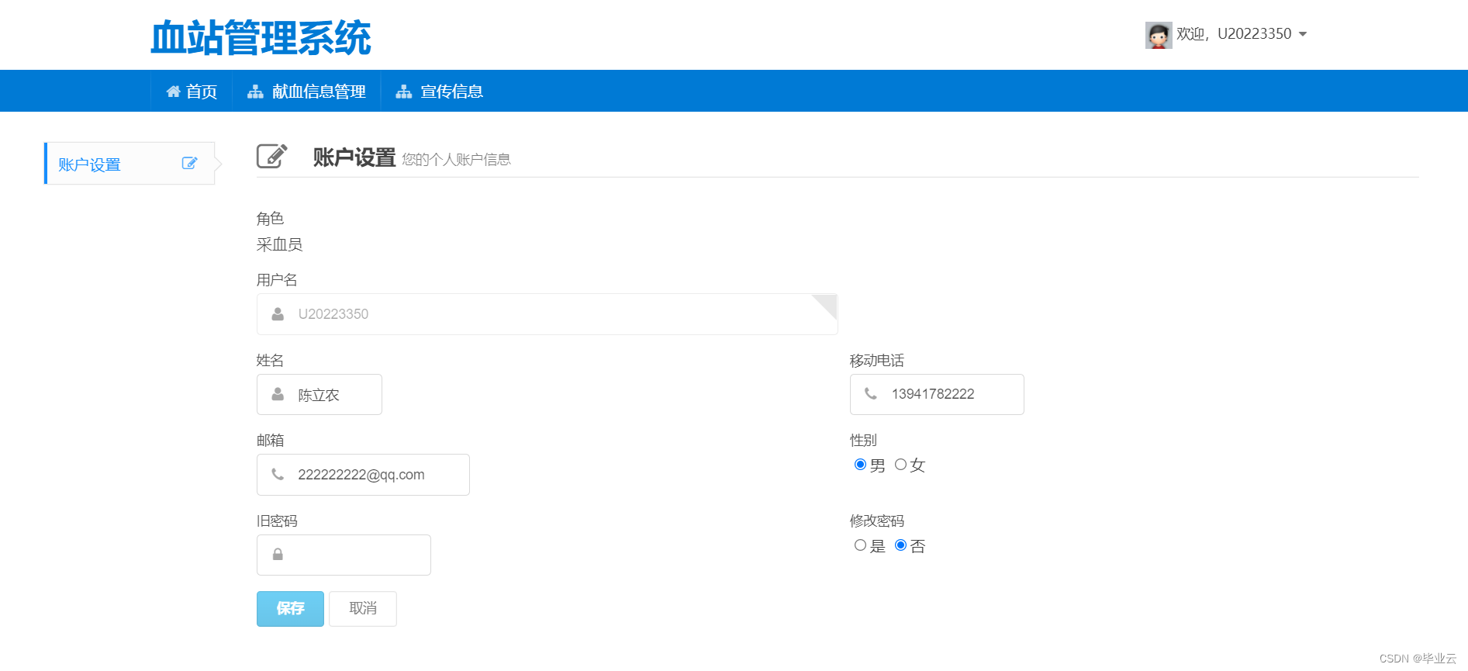This screenshot has height=671, width=1468.
Task: Click the 您的个人账户信息 subtitle text
Action: pyautogui.click(x=456, y=160)
